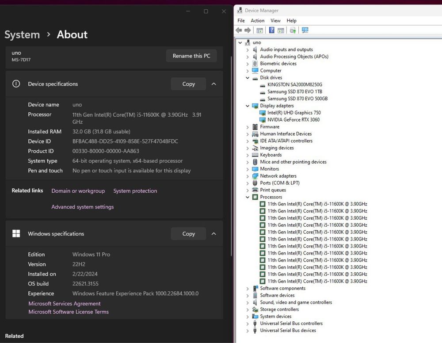Select the Biometric devices fingerprint icon
Viewport: 442px width, 343px height.
click(255, 63)
